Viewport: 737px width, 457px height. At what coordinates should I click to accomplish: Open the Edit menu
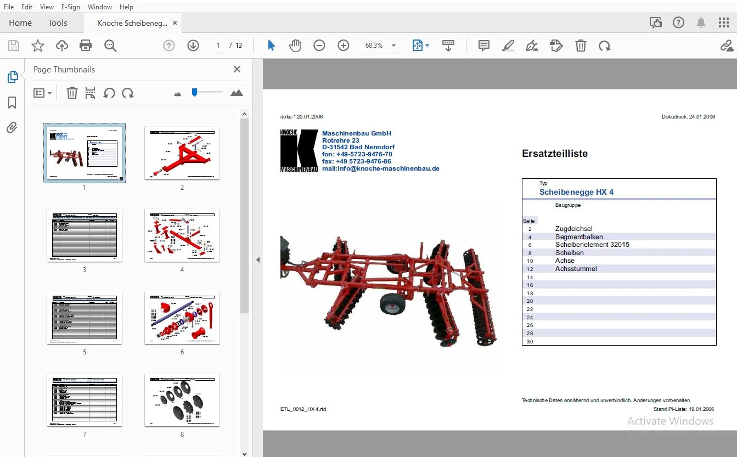pyautogui.click(x=27, y=7)
